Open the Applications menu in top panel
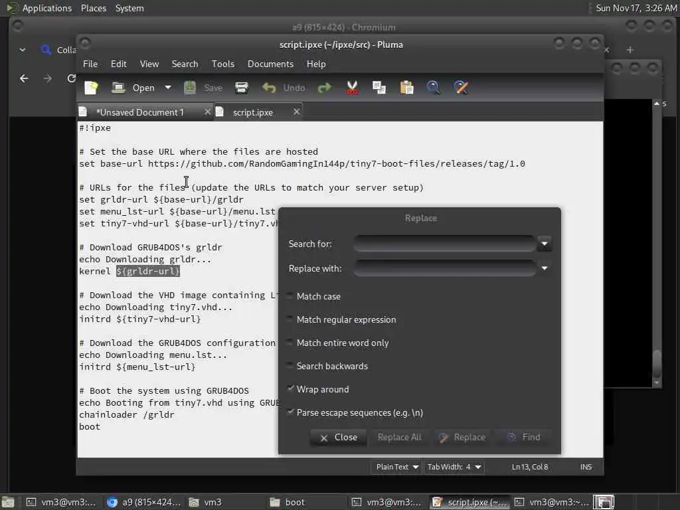 point(47,8)
